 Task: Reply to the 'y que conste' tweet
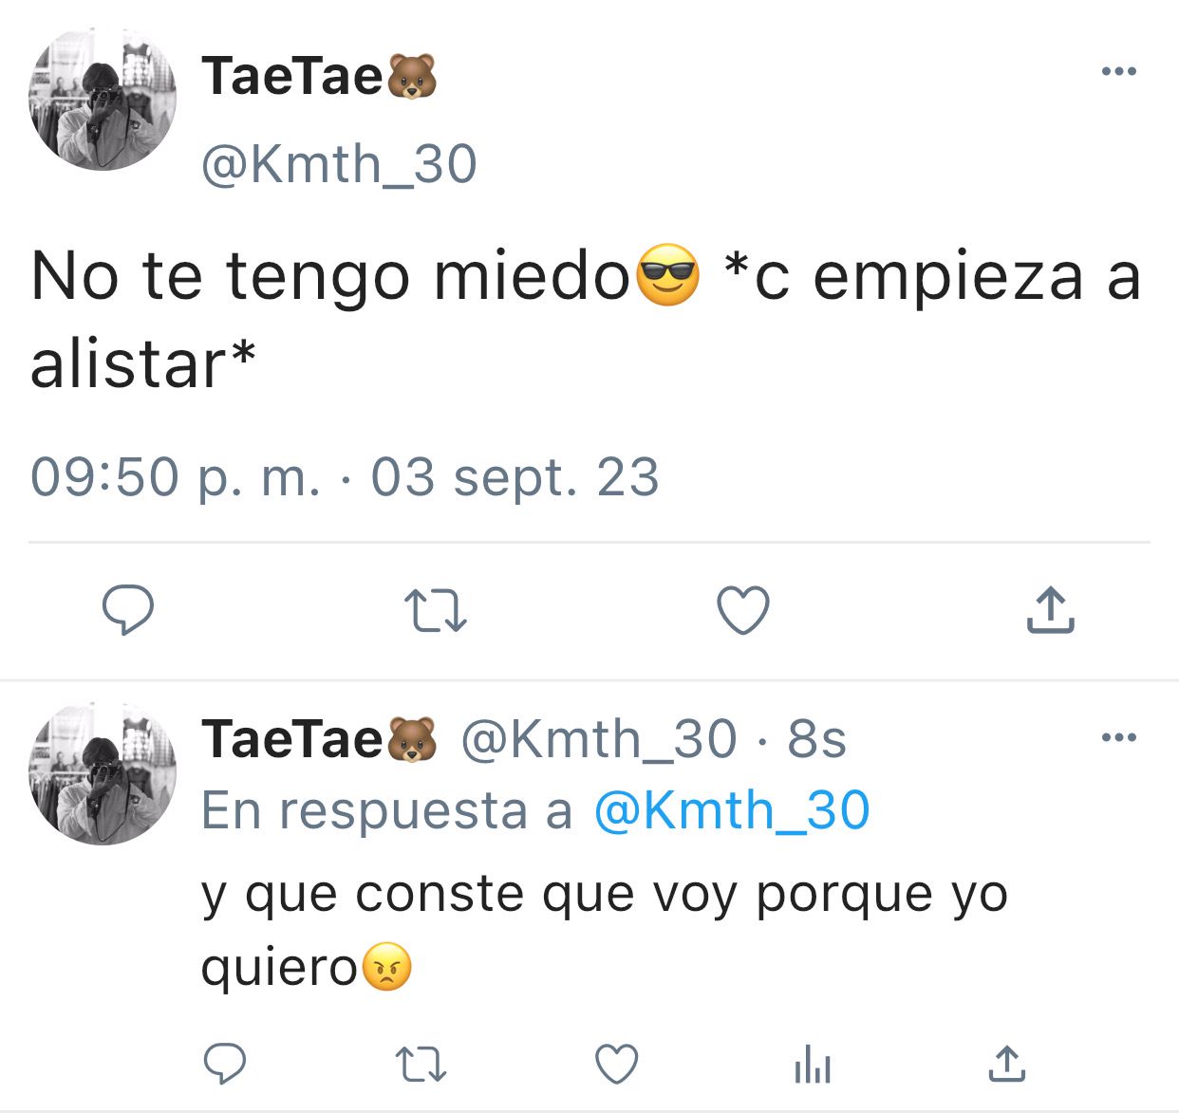[x=225, y=1064]
